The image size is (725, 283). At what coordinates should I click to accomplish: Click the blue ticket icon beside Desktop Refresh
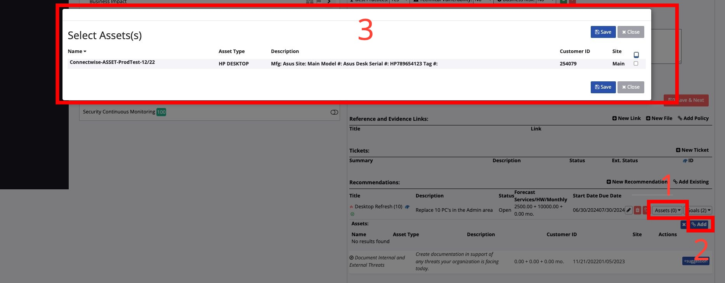point(407,207)
